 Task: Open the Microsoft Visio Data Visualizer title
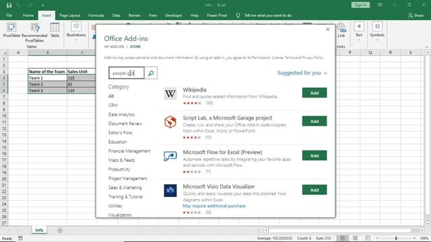click(219, 187)
